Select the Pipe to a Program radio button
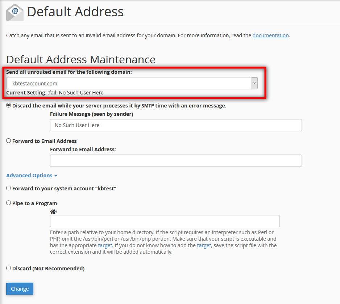The width and height of the screenshot is (340, 304). (x=9, y=203)
